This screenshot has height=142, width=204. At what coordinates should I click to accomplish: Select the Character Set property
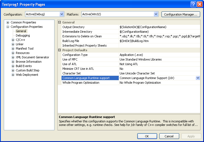click(x=90, y=73)
